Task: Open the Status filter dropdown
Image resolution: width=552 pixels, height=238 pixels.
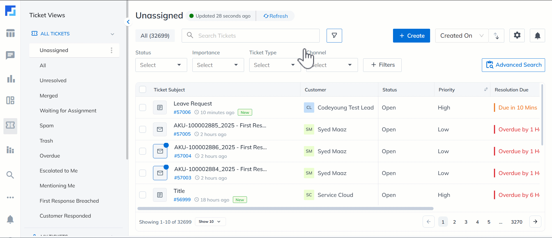Action: click(x=161, y=65)
